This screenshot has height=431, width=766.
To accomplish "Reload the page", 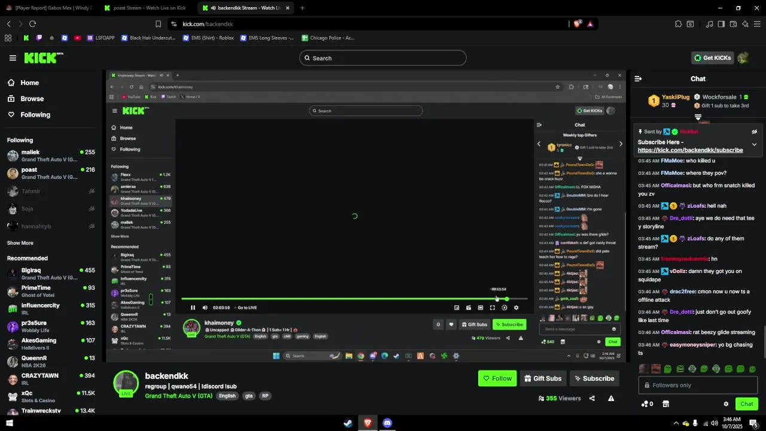I will point(32,24).
